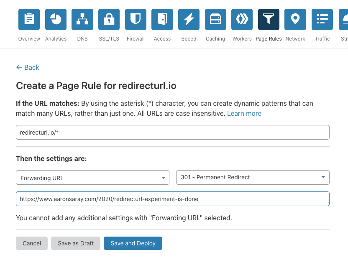This screenshot has height=260, width=348.
Task: Cancel the page rule creation
Action: (x=32, y=243)
